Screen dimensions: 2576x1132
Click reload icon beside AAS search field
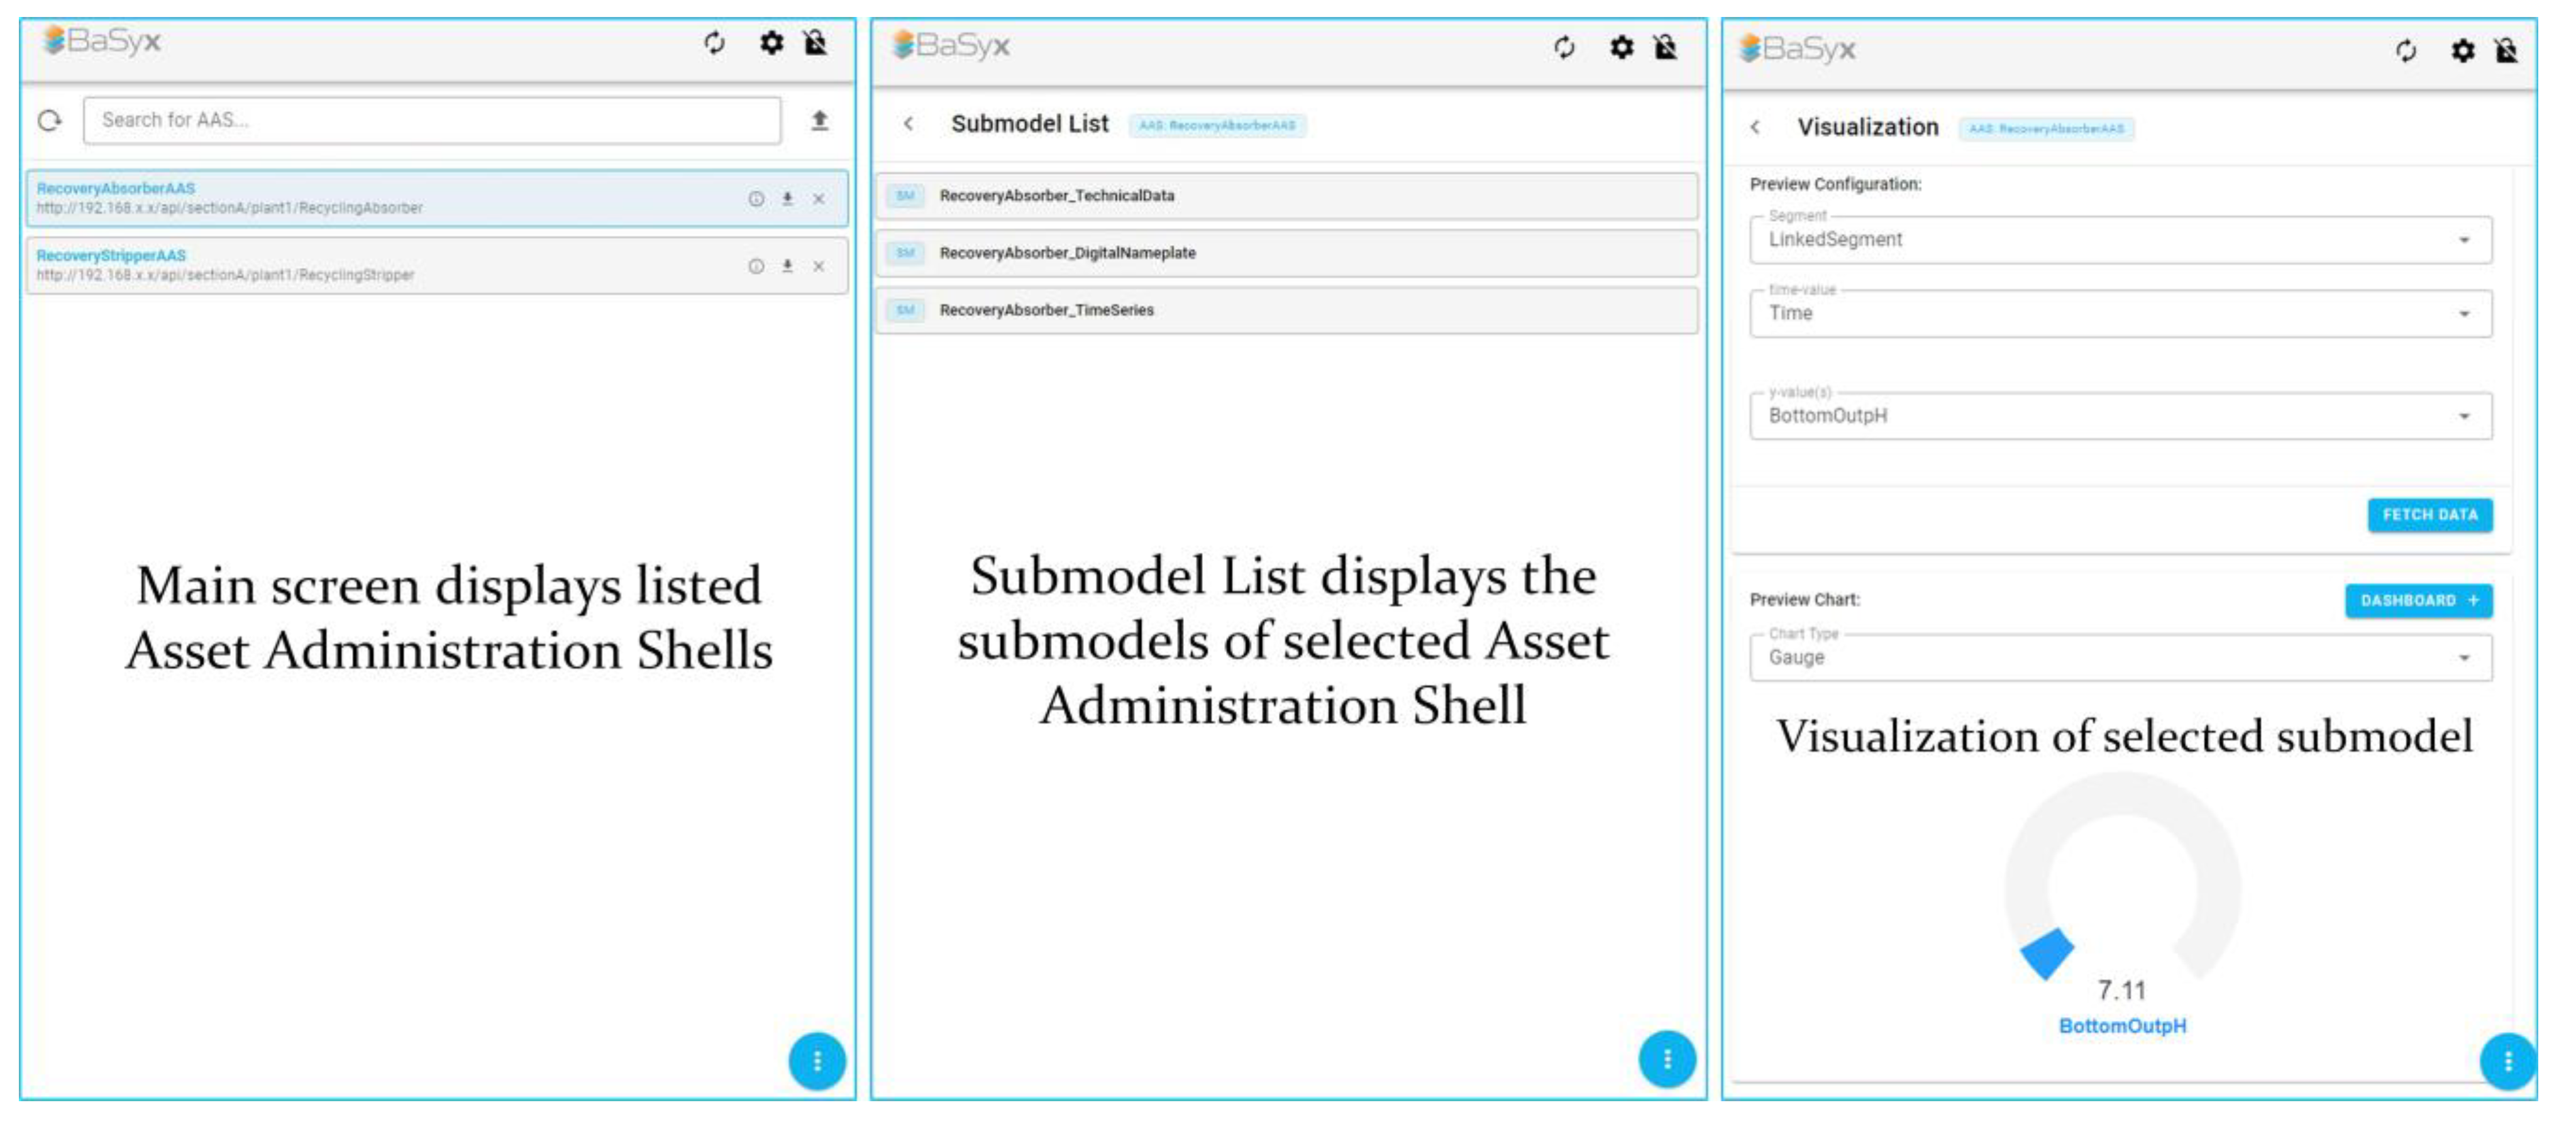pyautogui.click(x=50, y=121)
